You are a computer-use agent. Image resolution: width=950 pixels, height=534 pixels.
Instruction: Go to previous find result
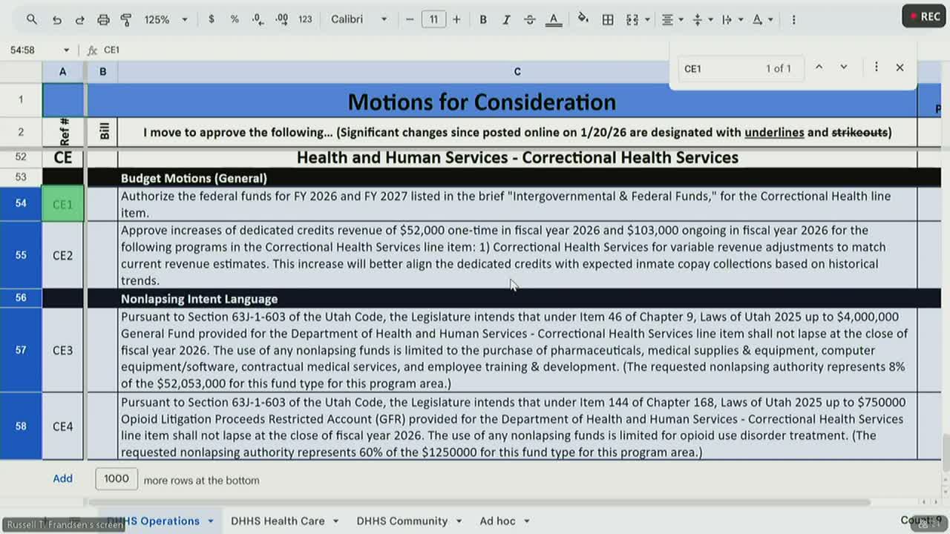point(819,67)
